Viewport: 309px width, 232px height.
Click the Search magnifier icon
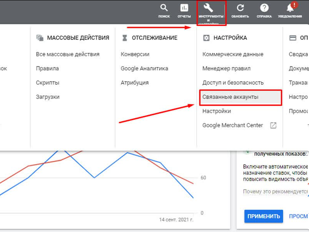coord(164,8)
